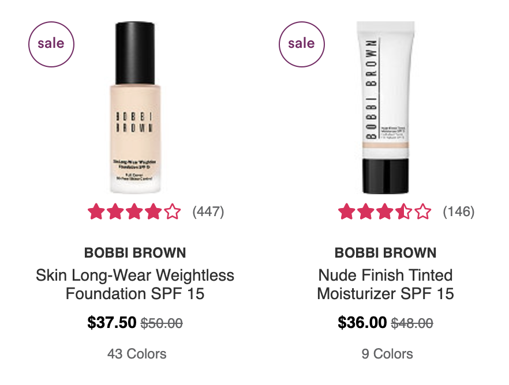Click the Bobbi Brown brand name above the foundation
This screenshot has height=385, width=509.
coord(135,253)
